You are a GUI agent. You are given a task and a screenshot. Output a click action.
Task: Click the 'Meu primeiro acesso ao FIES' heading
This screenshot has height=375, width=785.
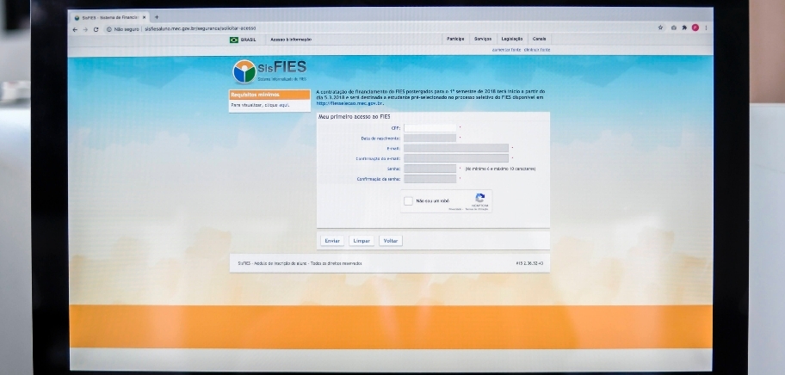click(355, 117)
